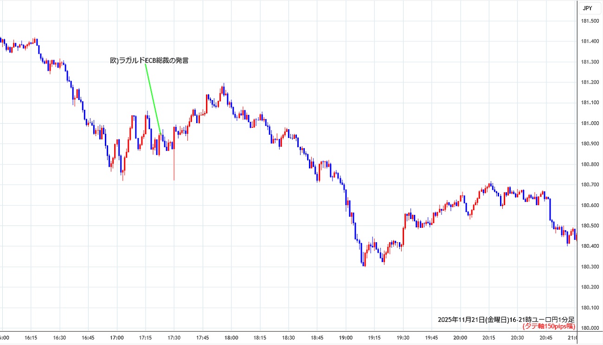Click the JPY currency label button

[x=587, y=8]
